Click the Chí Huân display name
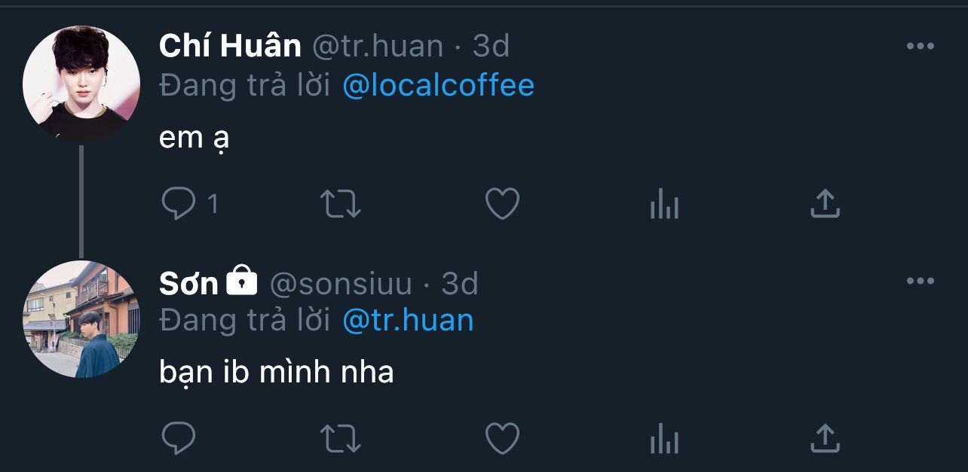 (230, 47)
